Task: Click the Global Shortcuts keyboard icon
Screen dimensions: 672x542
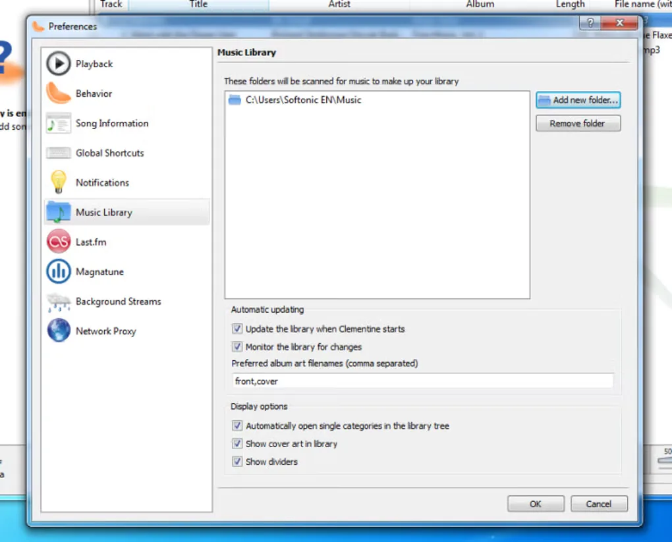Action: coord(58,153)
